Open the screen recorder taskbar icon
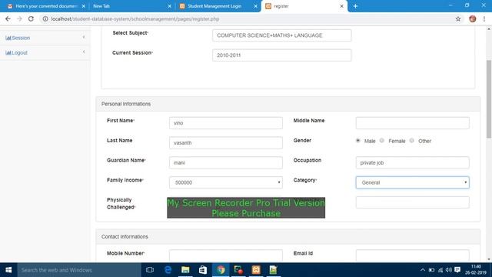 pyautogui.click(x=238, y=270)
